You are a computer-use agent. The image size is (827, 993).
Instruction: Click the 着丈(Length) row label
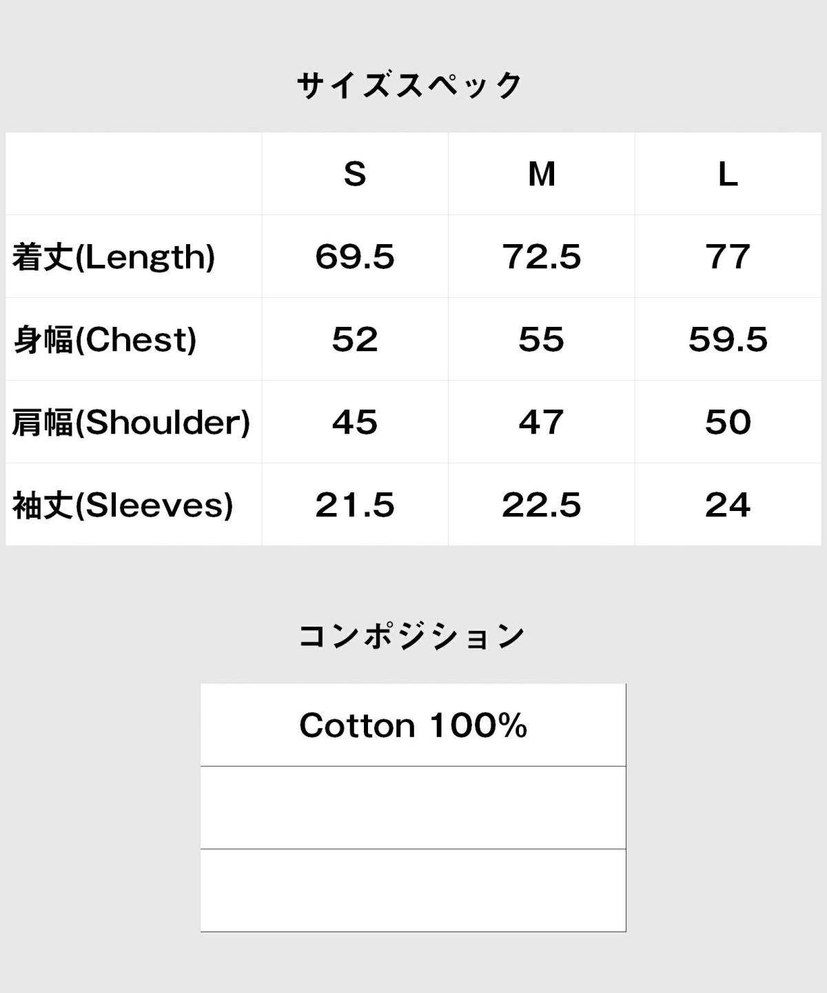pos(114,257)
